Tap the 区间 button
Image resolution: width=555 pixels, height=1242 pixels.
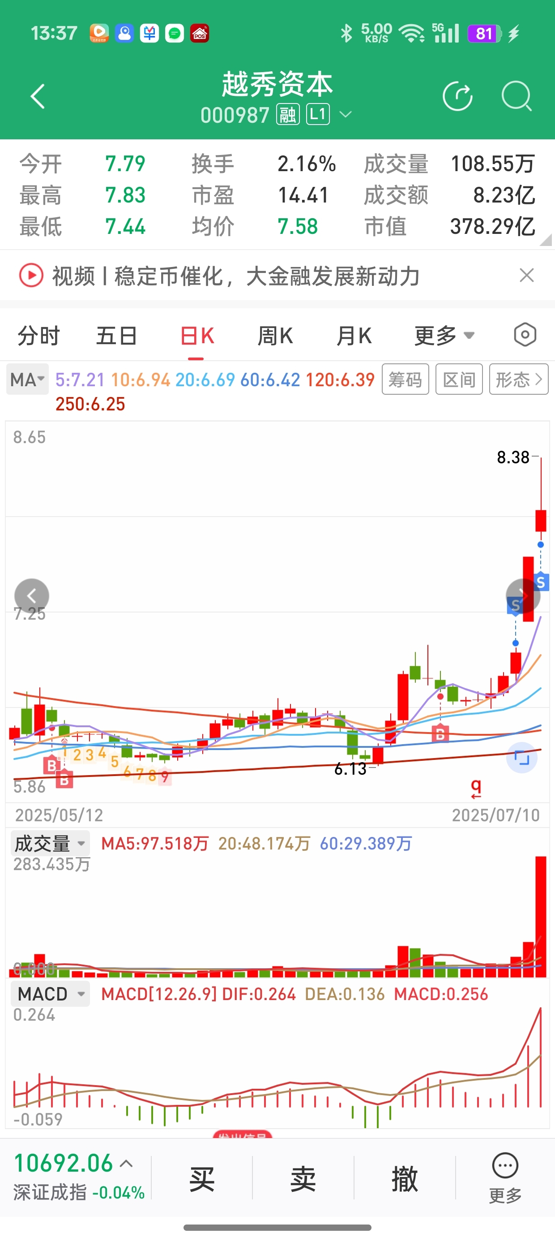459,379
